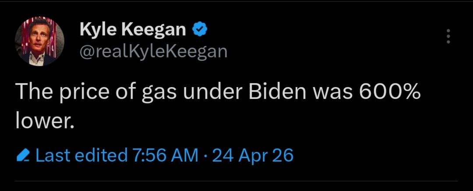Viewport: 473px width, 191px height.
Task: Open Kyle Keegan's profile picture
Action: click(x=40, y=42)
